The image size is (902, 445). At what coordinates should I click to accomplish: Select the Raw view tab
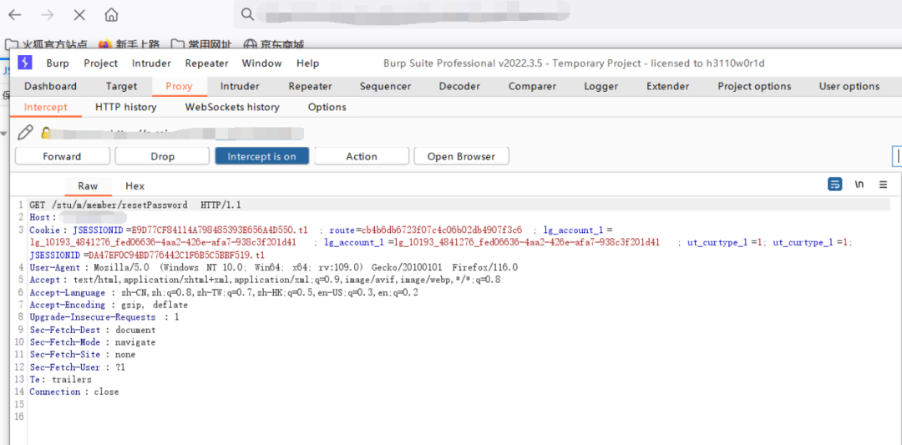coord(88,185)
